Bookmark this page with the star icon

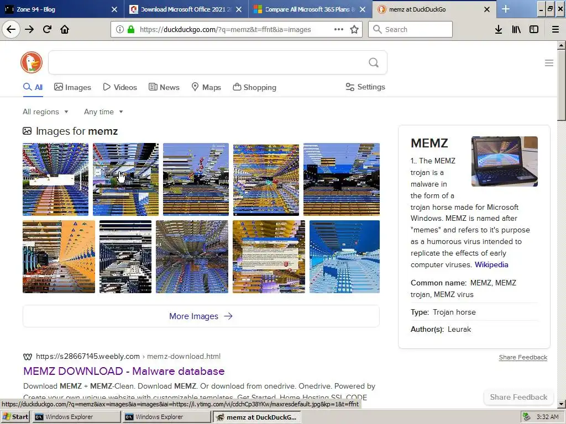coord(354,29)
